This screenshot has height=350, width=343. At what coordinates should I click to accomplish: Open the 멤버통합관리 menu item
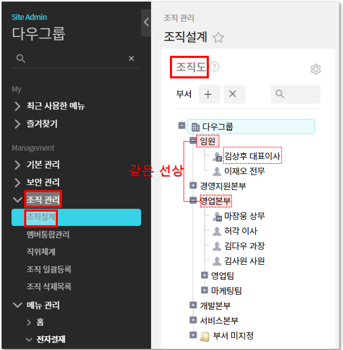coord(48,235)
